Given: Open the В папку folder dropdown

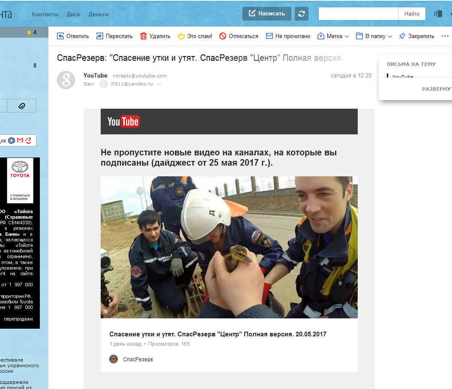Looking at the screenshot, I should 374,36.
